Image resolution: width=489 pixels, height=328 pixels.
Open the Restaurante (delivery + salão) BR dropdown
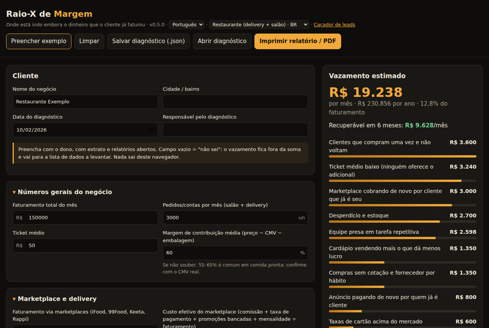pyautogui.click(x=259, y=24)
